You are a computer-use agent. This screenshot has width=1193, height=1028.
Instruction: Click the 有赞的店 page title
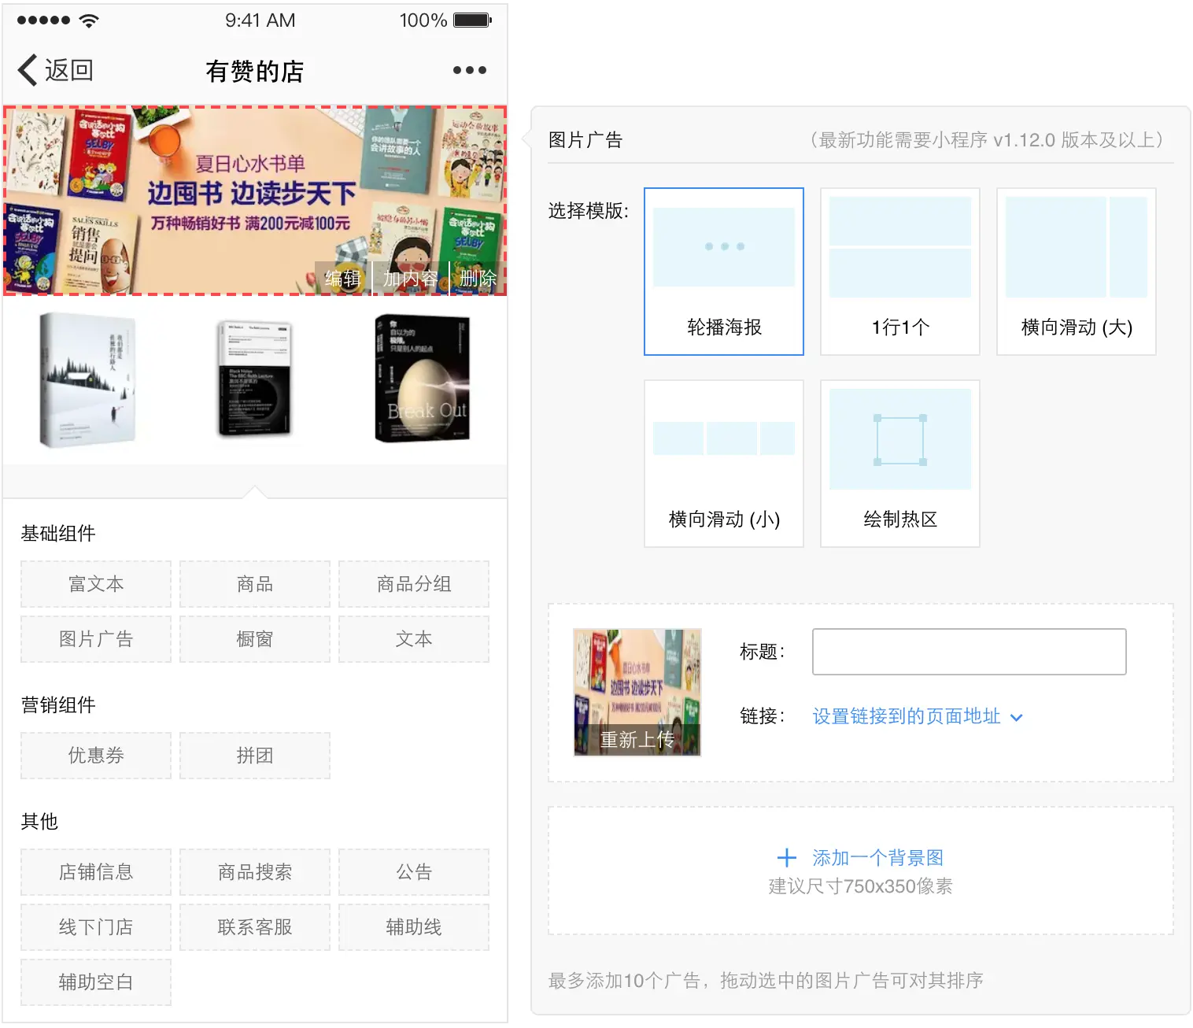click(x=255, y=71)
